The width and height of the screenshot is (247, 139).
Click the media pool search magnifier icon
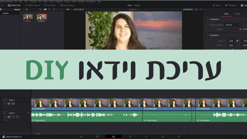tap(54, 9)
